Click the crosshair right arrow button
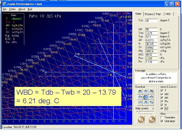182x136 pixels. 152,97
